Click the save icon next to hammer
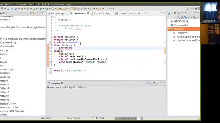 [8, 9]
